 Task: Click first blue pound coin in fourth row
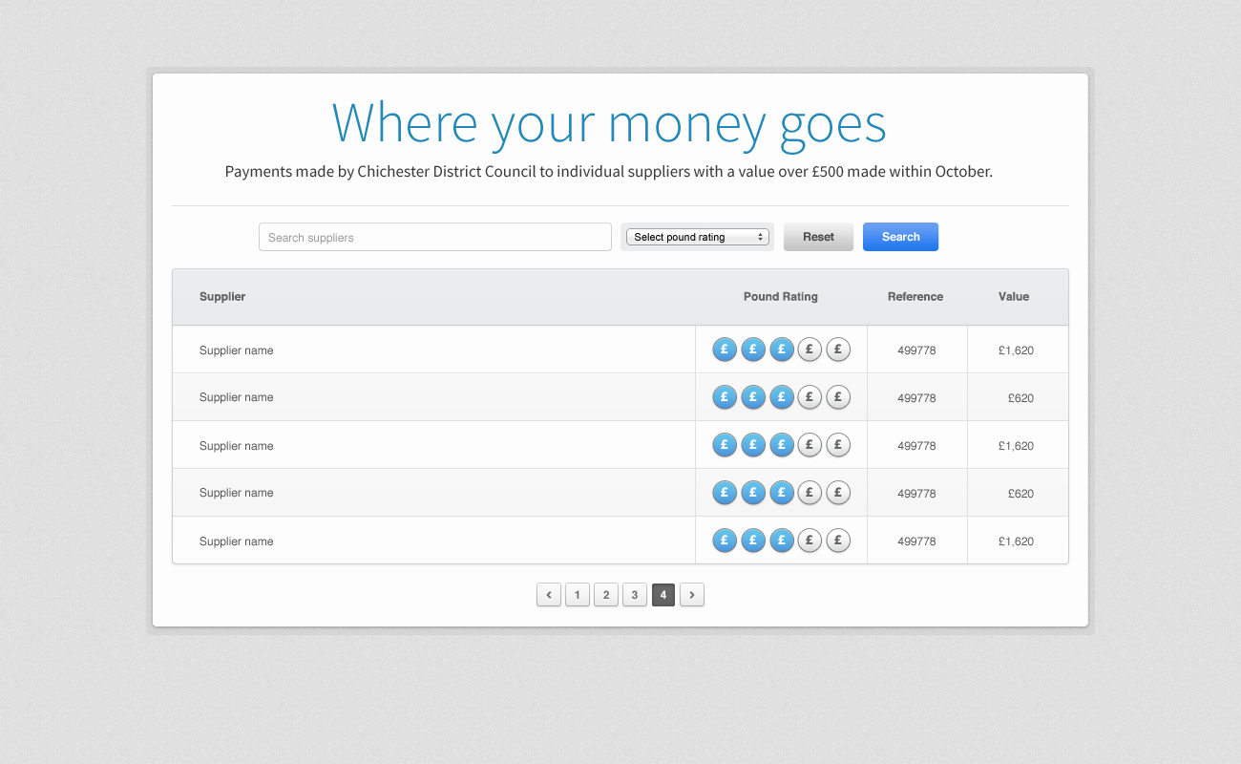point(725,492)
